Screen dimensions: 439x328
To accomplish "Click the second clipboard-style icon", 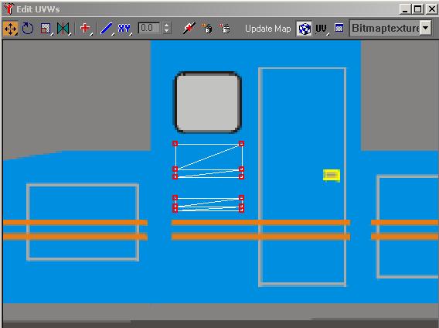I will tap(225, 29).
